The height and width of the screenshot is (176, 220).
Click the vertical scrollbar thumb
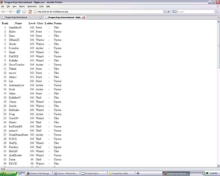[x=218, y=46]
